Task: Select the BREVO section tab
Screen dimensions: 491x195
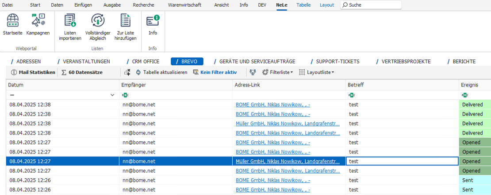Action: pyautogui.click(x=187, y=62)
